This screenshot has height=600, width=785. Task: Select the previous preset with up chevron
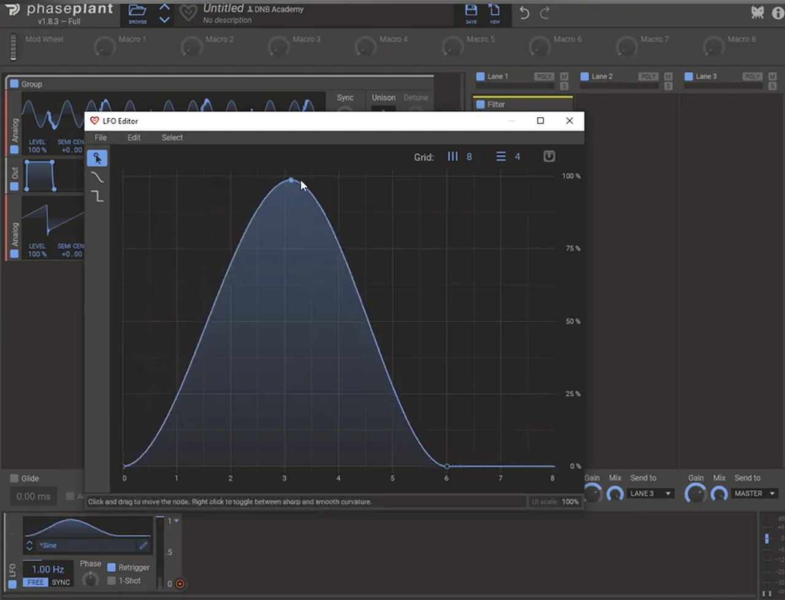[164, 7]
